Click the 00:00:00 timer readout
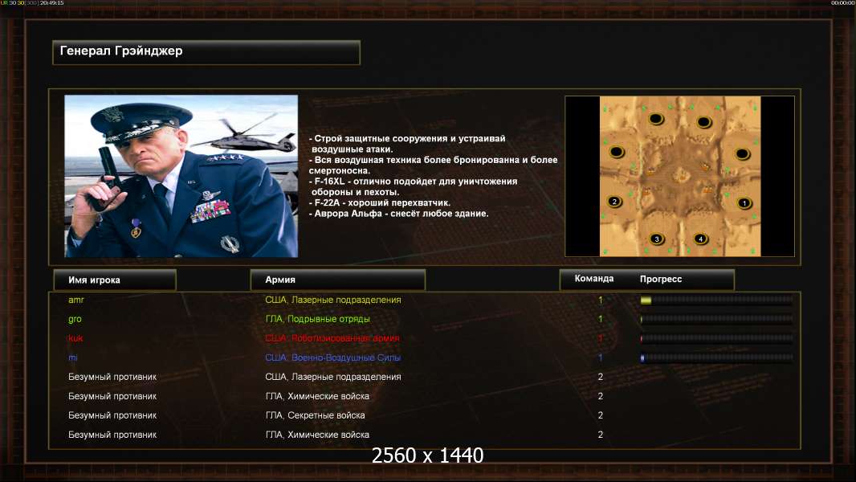856x482 pixels. (x=843, y=2)
